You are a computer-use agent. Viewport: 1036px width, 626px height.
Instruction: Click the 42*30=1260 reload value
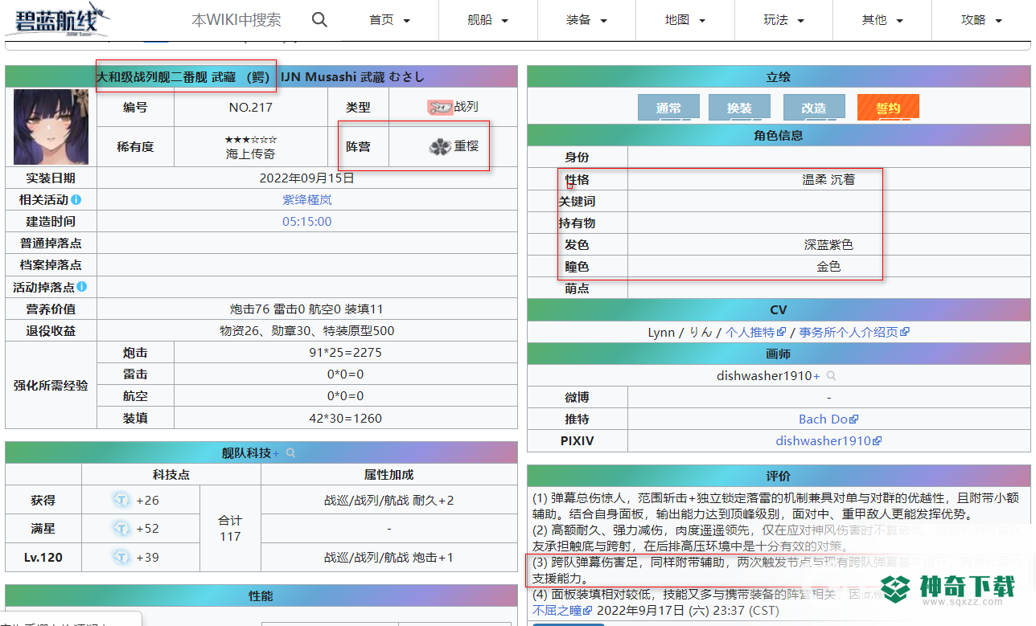point(345,418)
